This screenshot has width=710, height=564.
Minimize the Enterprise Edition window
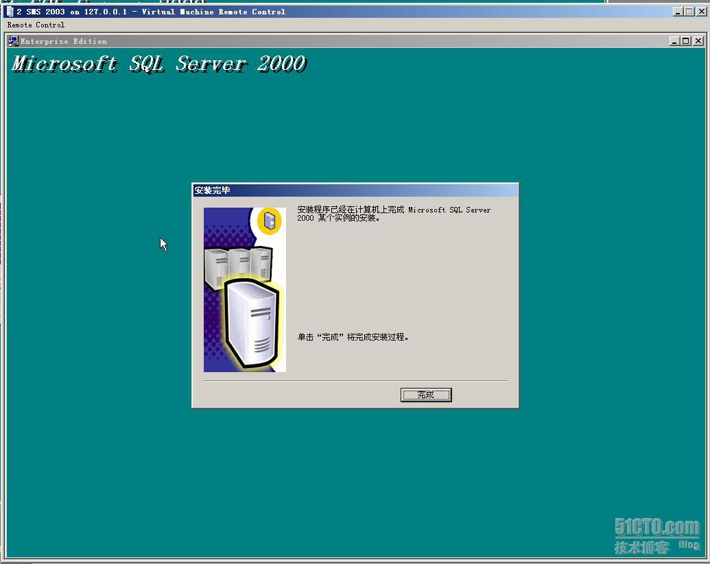click(x=674, y=41)
